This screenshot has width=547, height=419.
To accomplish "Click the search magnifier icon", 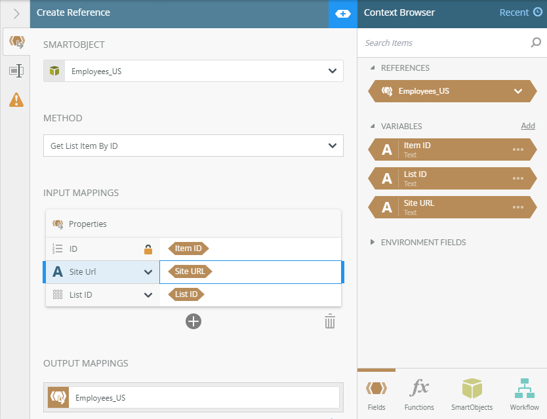I will (x=535, y=43).
